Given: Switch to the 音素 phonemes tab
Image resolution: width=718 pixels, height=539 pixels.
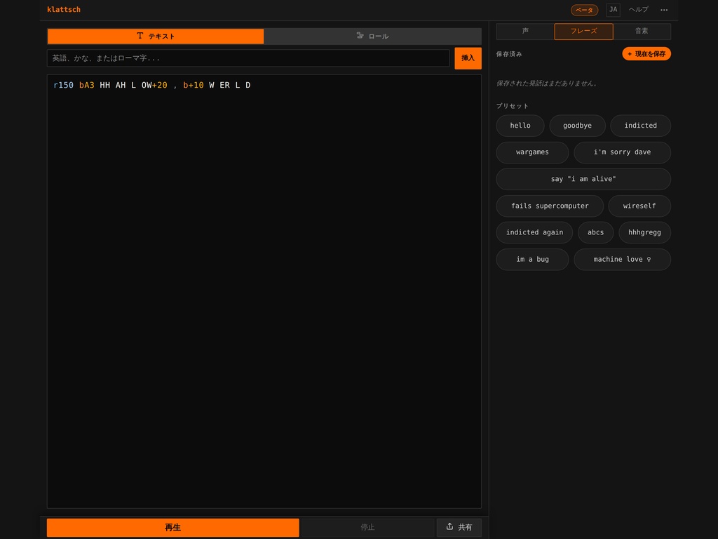Looking at the screenshot, I should pos(642,31).
